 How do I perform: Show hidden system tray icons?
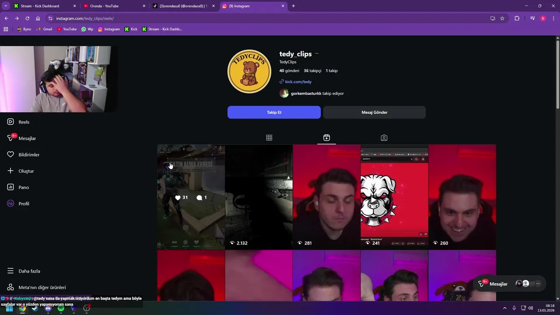505,308
